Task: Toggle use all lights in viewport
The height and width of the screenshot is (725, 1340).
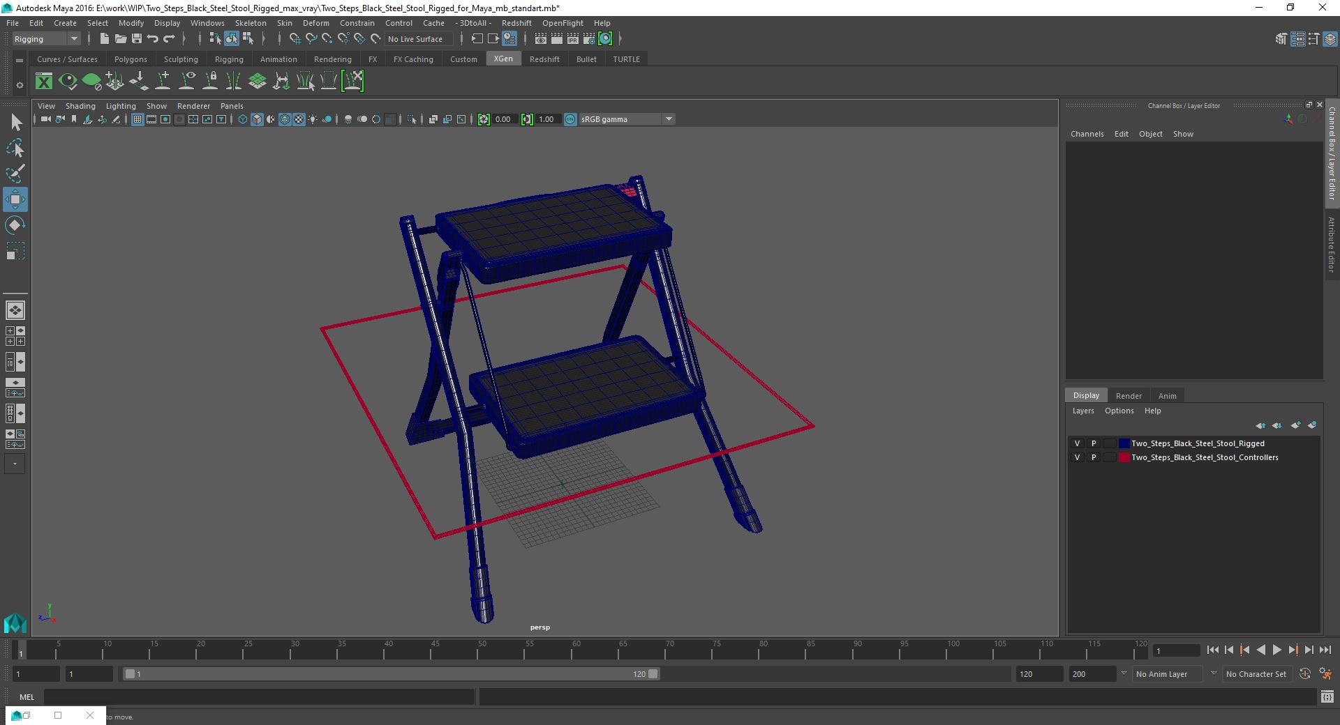Action: 313,119
